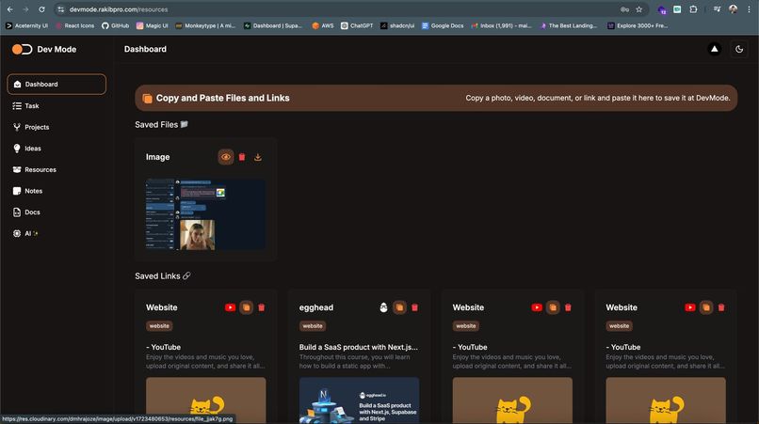Viewport: 759px width, 424px height.
Task: Open the shadcn/ui bookmark
Action: click(397, 25)
